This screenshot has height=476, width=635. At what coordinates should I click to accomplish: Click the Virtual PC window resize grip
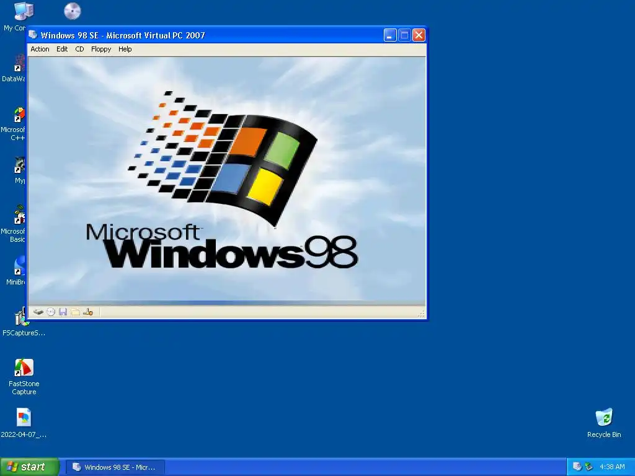click(x=421, y=314)
